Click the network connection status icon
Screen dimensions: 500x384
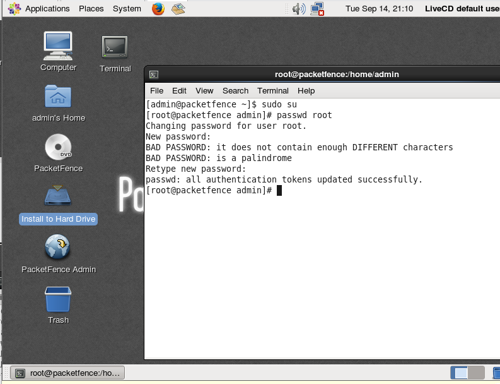coord(317,9)
